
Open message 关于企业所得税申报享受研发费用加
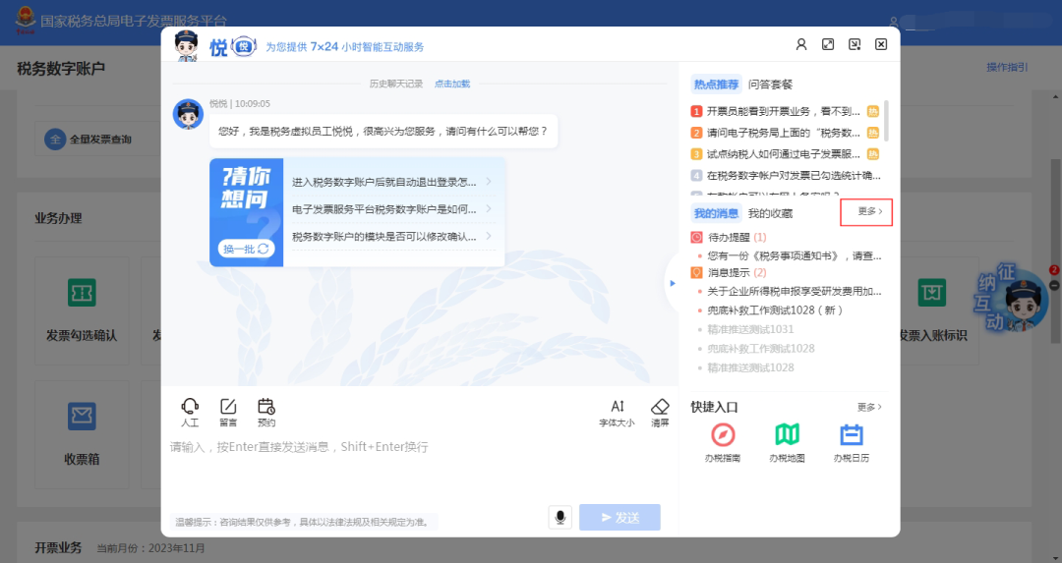point(794,291)
